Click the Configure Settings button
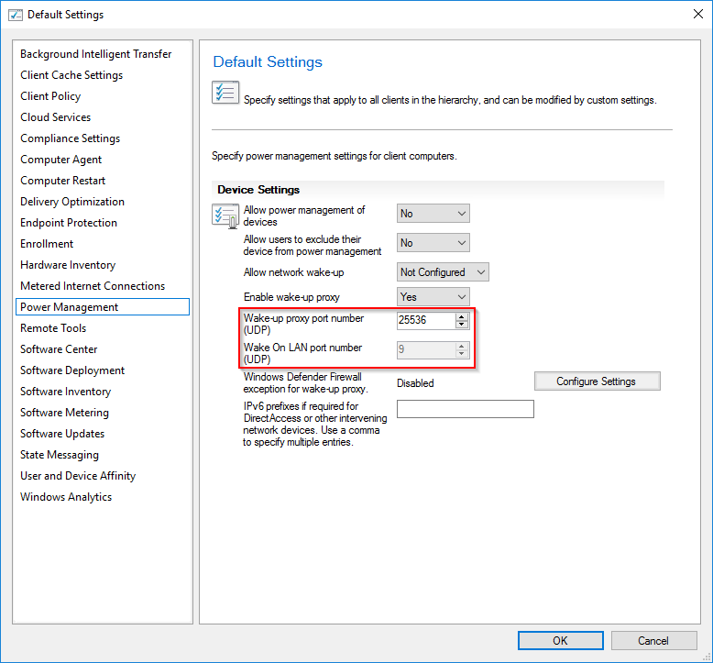Screen dimensions: 713x663 [x=597, y=381]
